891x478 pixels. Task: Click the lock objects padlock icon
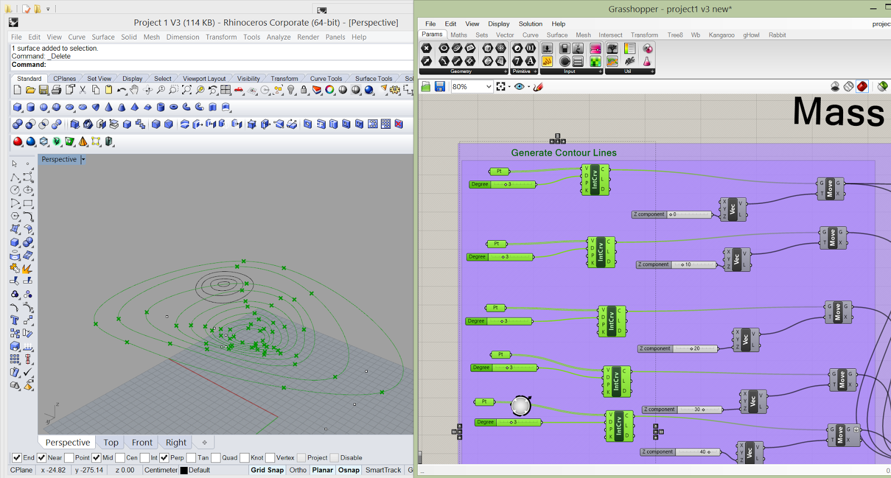click(x=303, y=90)
